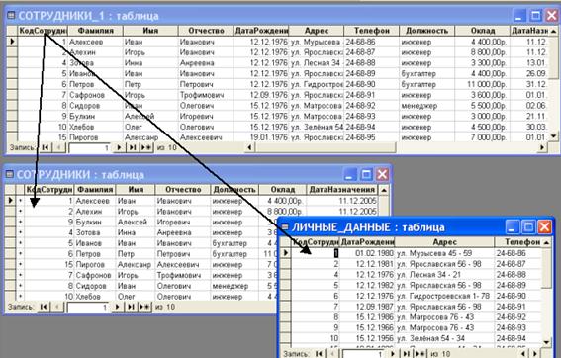
Task: Maximize the СОТРУДНИКИ table window
Action: coord(366,174)
